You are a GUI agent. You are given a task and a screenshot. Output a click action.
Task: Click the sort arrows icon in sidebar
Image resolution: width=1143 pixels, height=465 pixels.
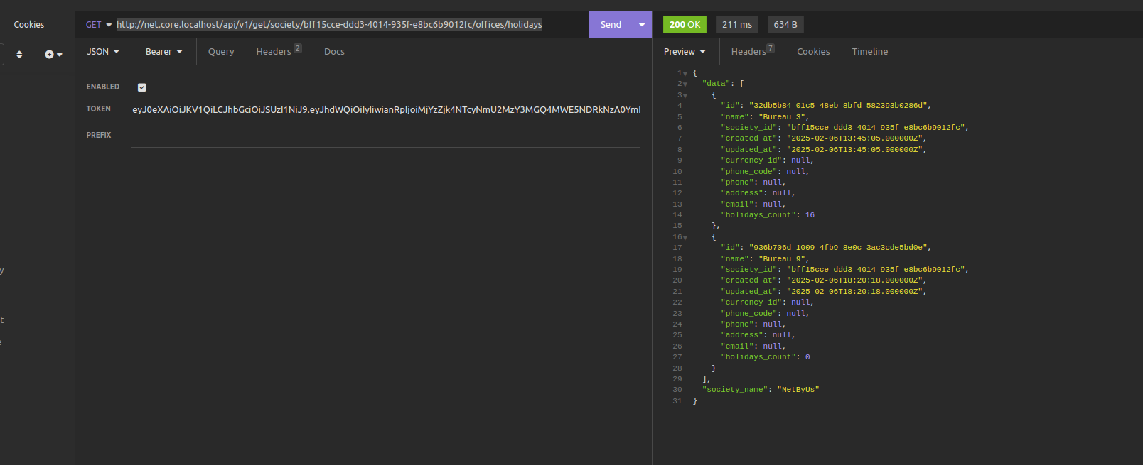pos(19,54)
